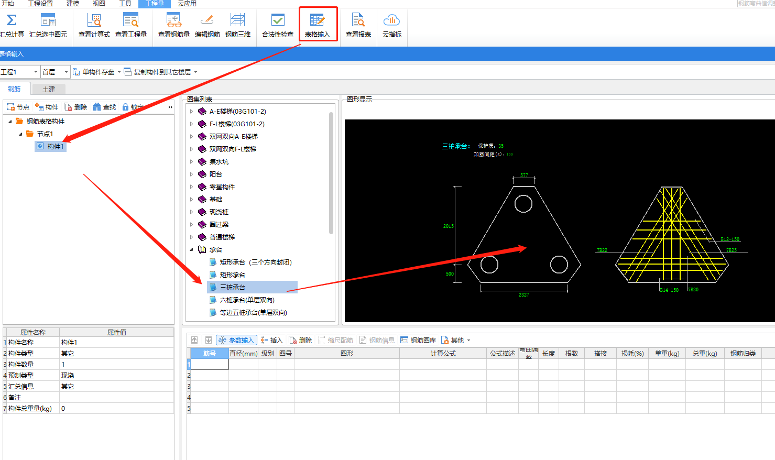Click the 构件数量 value cell
775x460 pixels.
coord(116,364)
